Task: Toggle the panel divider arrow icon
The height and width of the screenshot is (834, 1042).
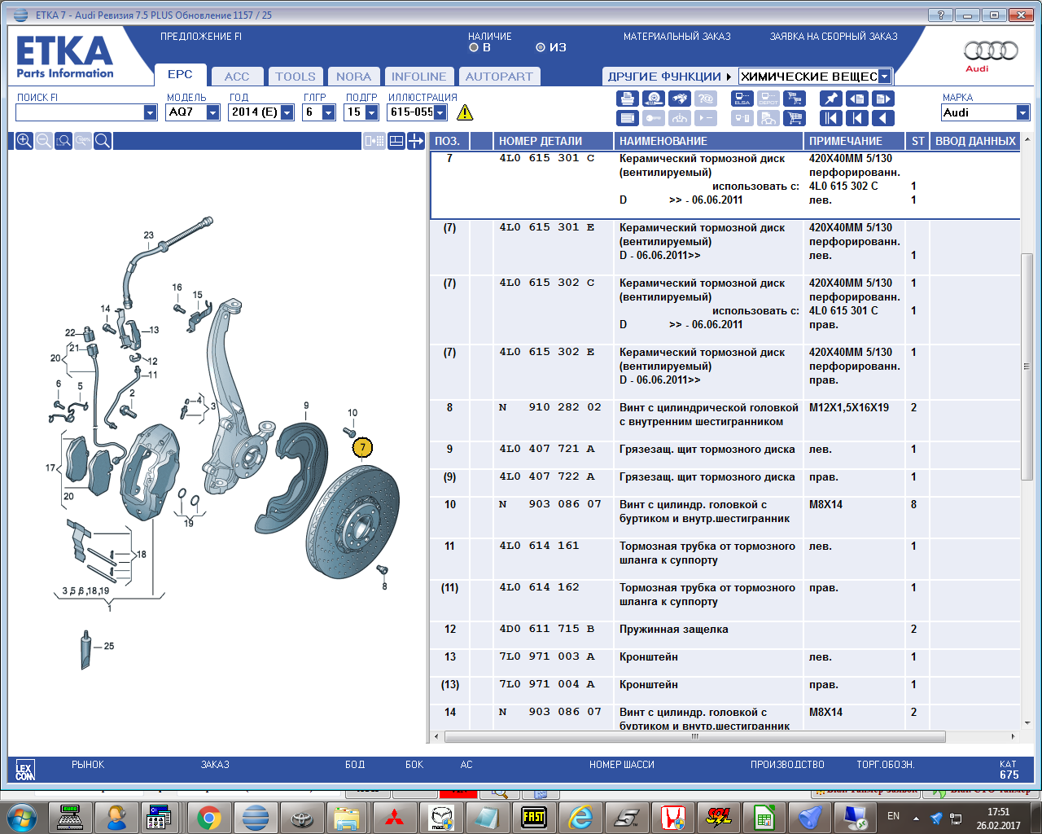Action: pyautogui.click(x=416, y=141)
